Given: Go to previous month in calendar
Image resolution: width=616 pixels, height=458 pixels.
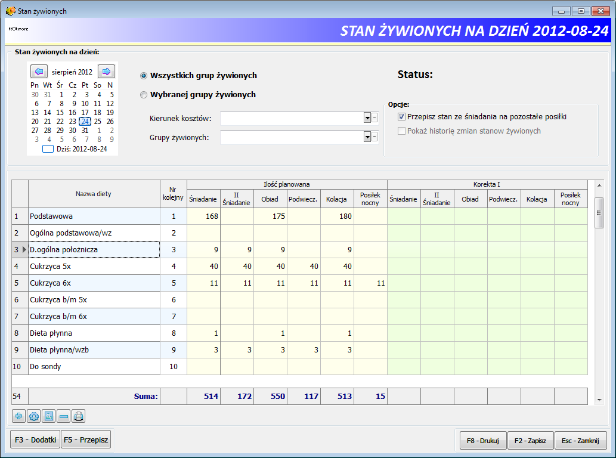Looking at the screenshot, I should click(x=39, y=72).
